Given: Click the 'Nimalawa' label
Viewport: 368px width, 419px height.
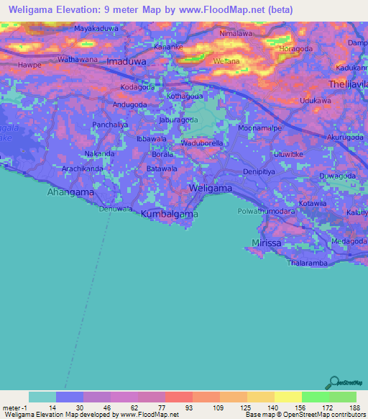Looking at the screenshot, I should pos(236,33).
